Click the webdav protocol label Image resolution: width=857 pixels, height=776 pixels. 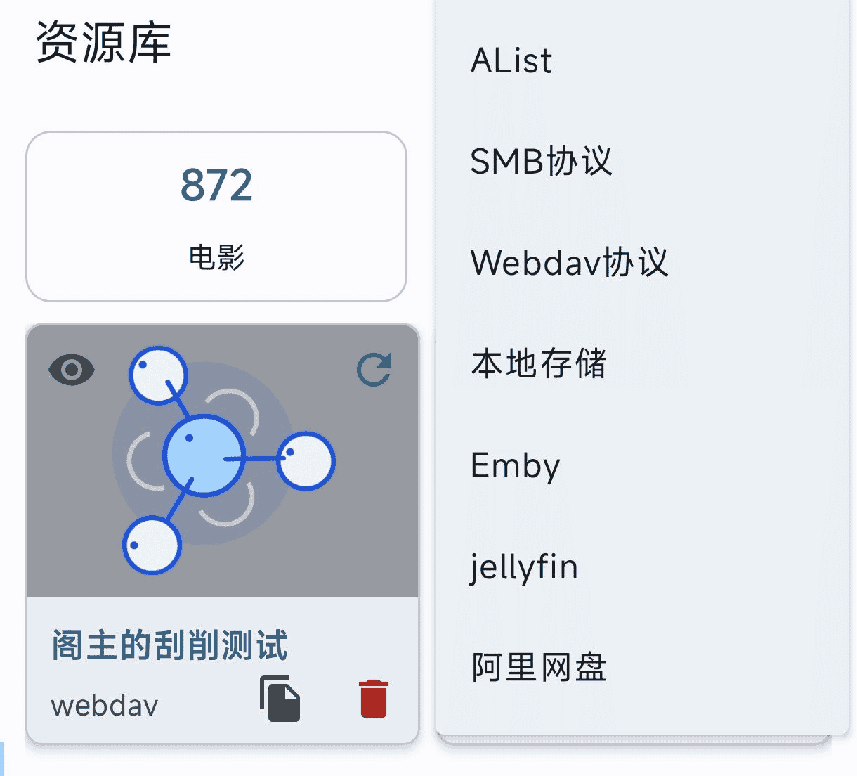click(103, 705)
